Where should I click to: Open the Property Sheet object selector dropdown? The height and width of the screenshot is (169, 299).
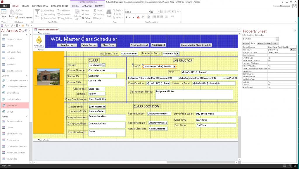tap(277, 39)
